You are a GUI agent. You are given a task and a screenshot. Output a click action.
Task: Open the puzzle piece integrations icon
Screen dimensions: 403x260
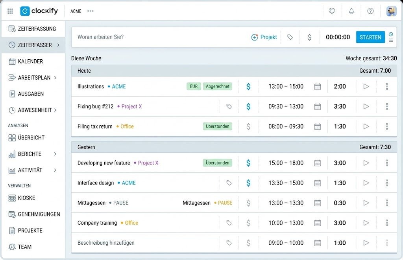pos(332,11)
